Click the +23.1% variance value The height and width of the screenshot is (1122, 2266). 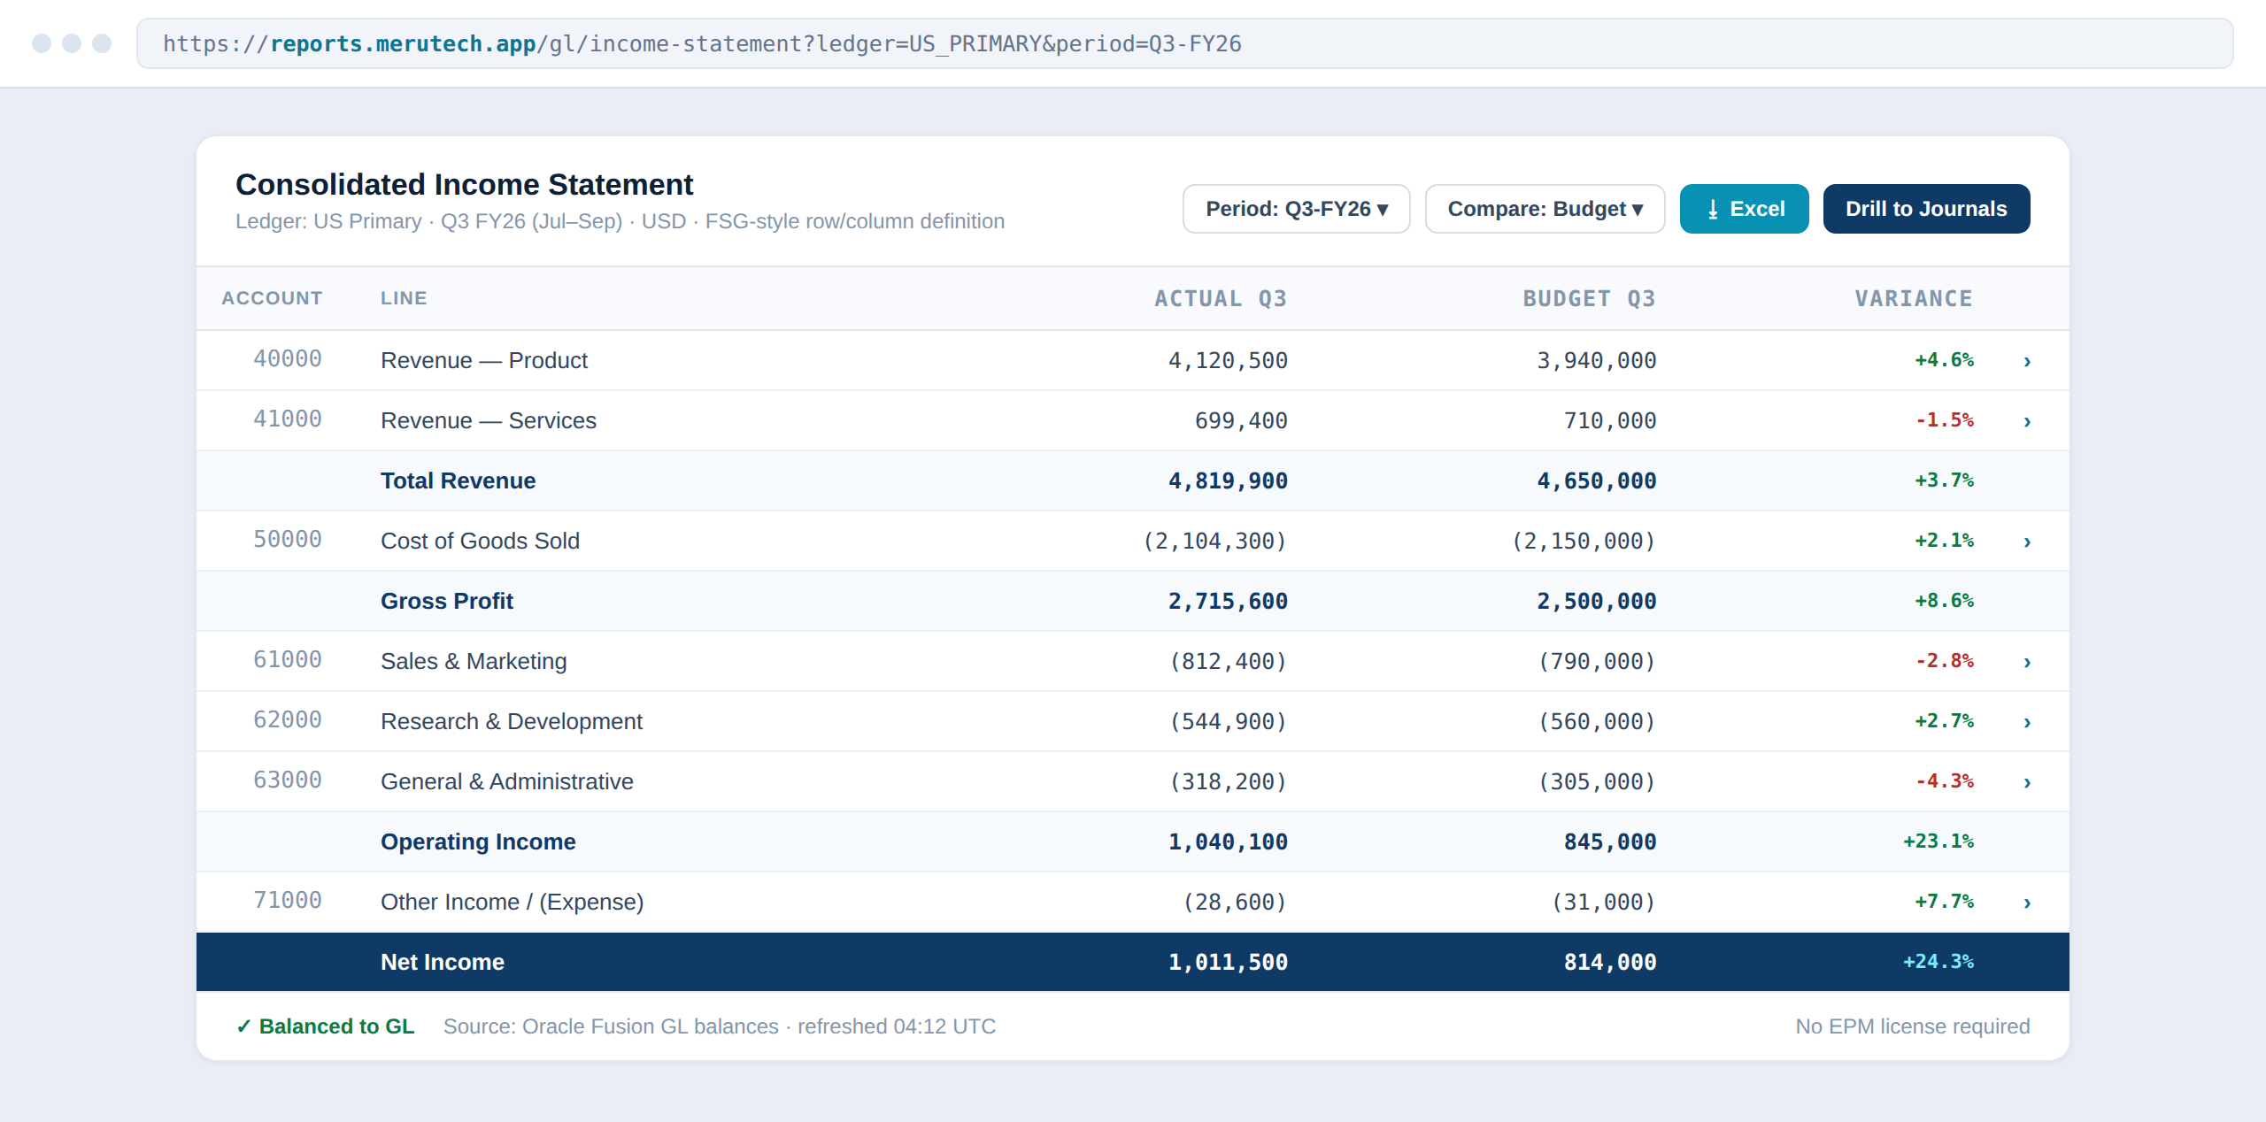pos(1938,841)
